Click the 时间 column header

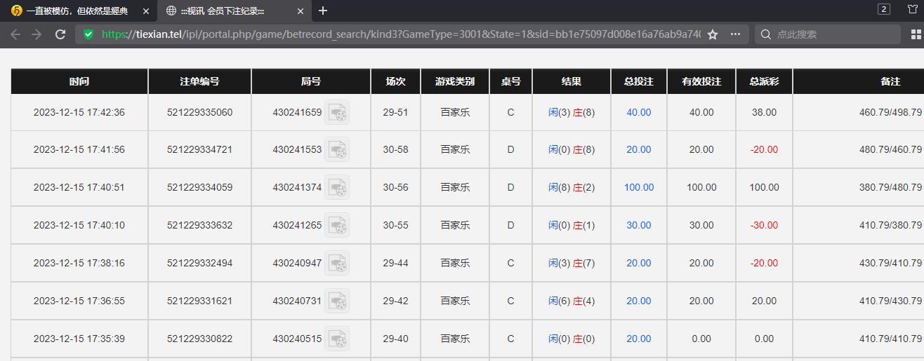point(79,81)
